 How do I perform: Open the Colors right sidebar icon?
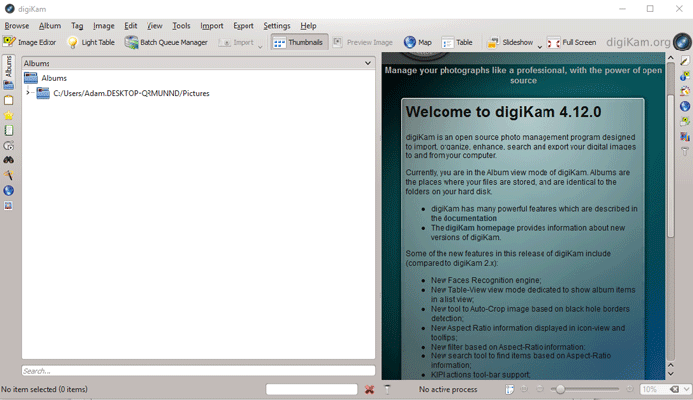coord(685,91)
